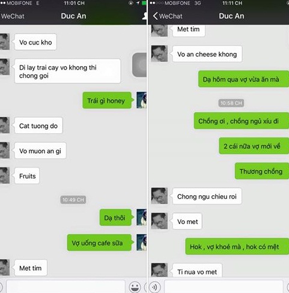Tap the 'Duc An' title in right header

(231, 16)
